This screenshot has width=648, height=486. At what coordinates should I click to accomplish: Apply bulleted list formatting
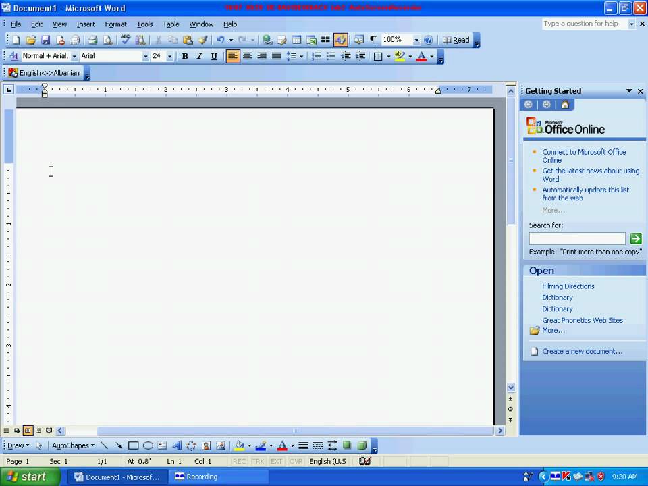tap(331, 56)
